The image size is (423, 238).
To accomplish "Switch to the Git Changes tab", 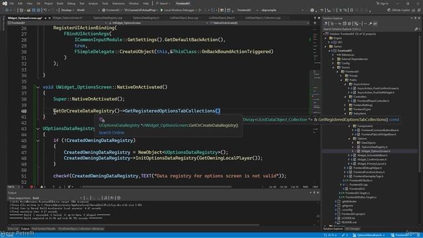I will tap(352, 229).
